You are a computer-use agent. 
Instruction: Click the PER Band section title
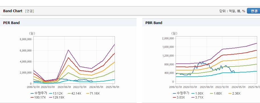(x=11, y=23)
